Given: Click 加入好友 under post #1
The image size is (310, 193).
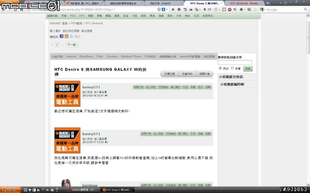Looking at the screenshot, I should (x=87, y=92).
